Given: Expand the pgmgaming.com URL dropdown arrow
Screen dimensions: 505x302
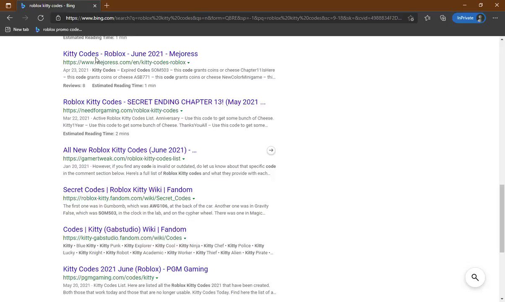Looking at the screenshot, I should point(157,278).
